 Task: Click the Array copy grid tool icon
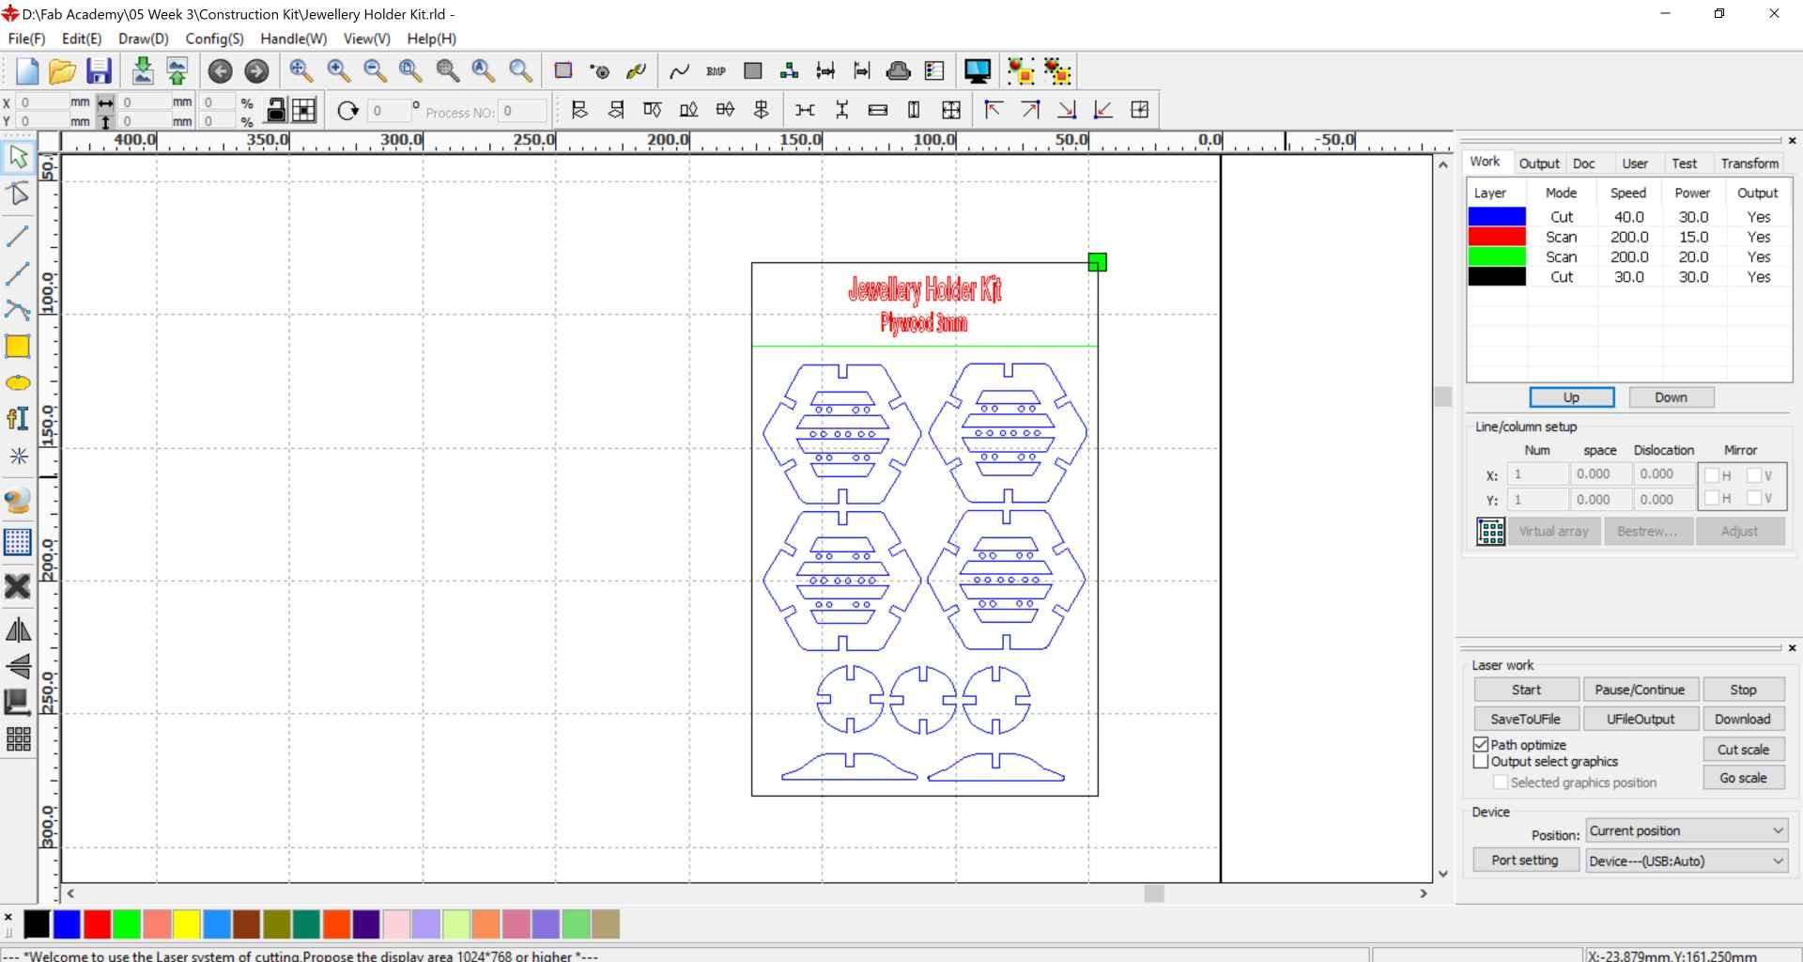(18, 739)
